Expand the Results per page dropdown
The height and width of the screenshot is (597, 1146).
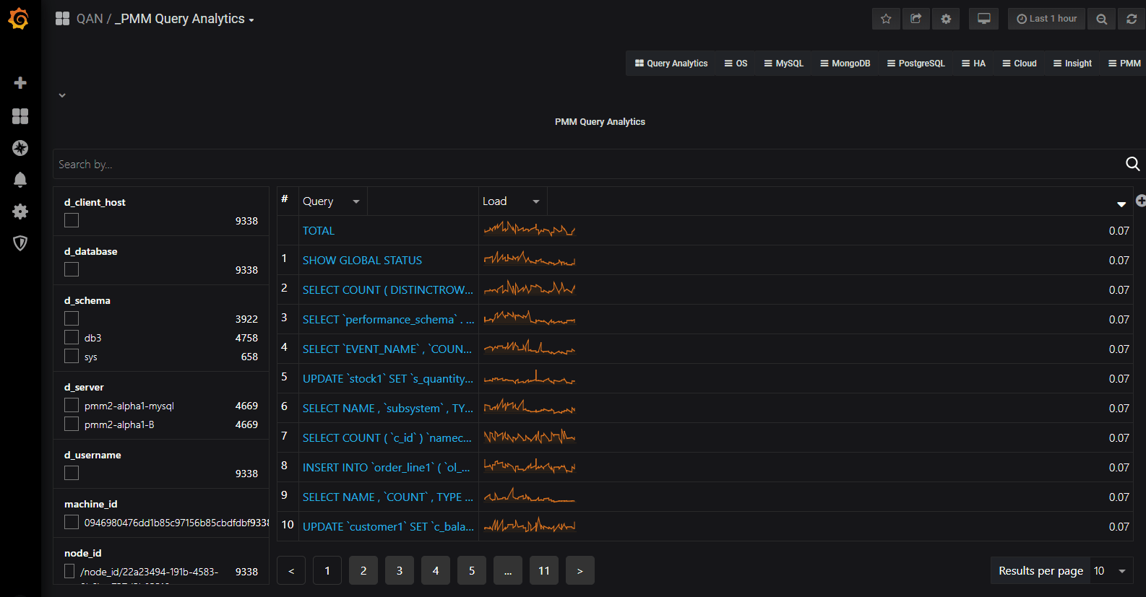tap(1109, 571)
